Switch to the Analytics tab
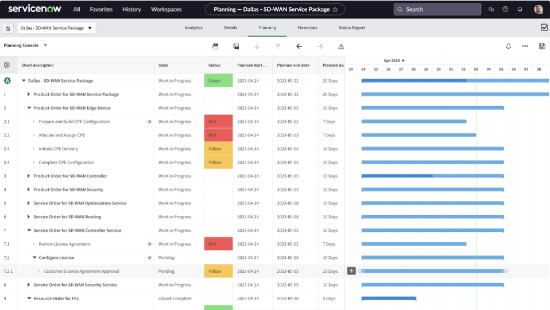 click(193, 28)
